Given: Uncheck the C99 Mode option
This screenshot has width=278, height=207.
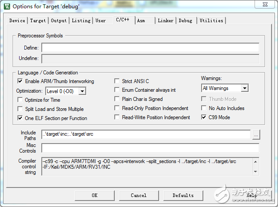Looking at the screenshot, I should tap(204, 117).
